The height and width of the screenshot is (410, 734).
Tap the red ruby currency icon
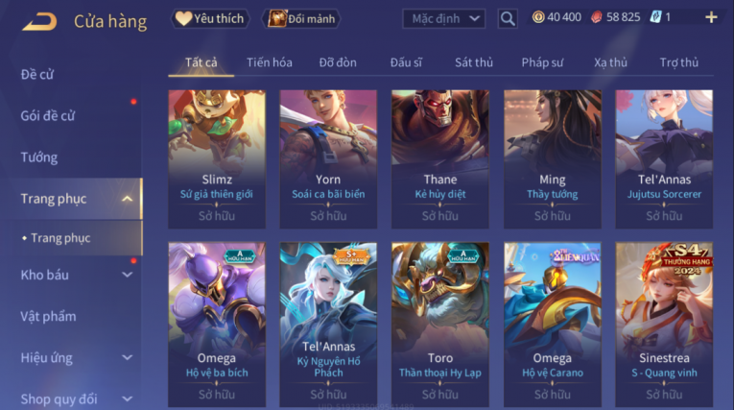597,17
